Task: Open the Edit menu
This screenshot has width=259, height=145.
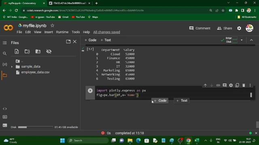Action: (x=28, y=32)
